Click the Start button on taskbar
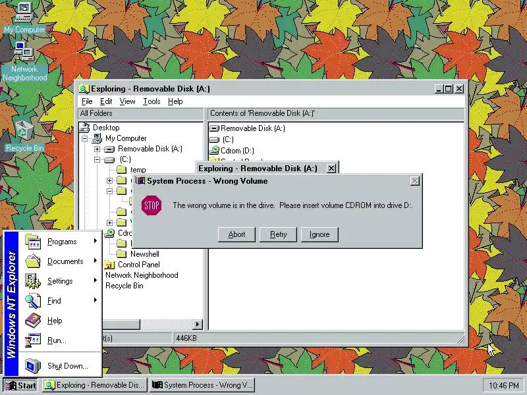This screenshot has height=395, width=527. (x=21, y=385)
